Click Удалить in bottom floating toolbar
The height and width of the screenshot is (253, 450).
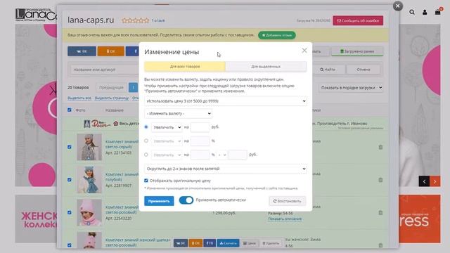pos(271,243)
